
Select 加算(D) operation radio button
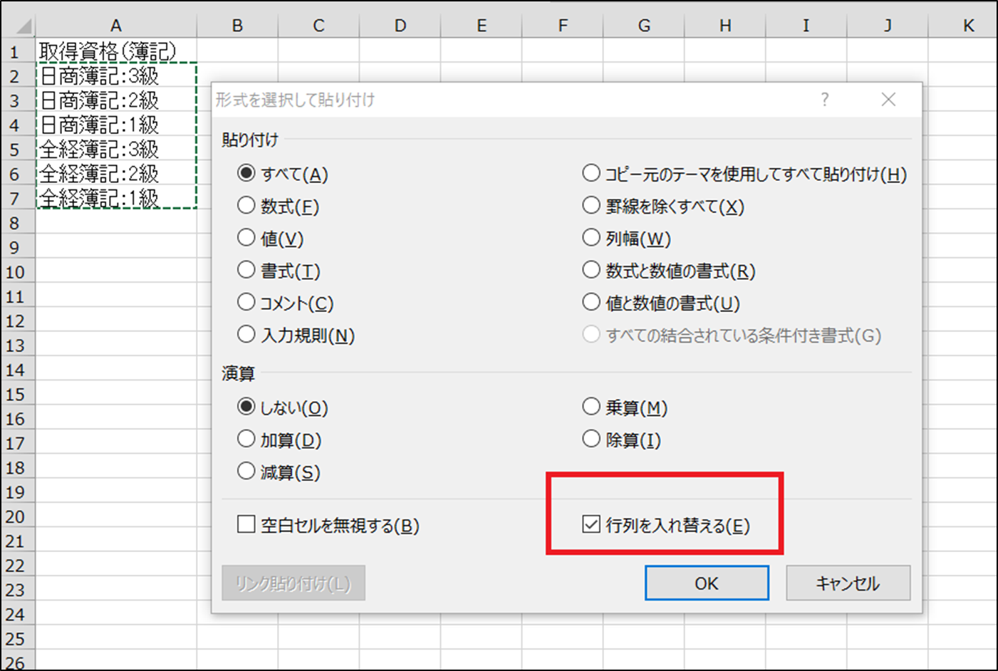[x=246, y=439]
